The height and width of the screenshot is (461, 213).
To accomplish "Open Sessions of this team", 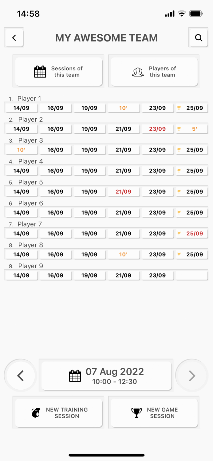I will click(58, 71).
